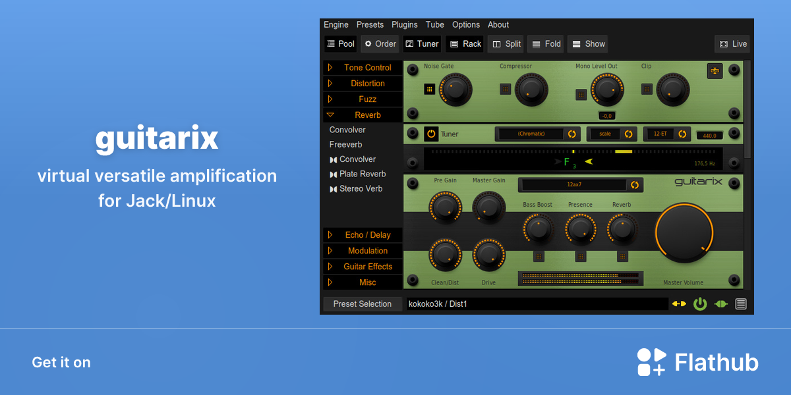Click the log window icon in status bar
Screen dimensions: 791x395
741,303
